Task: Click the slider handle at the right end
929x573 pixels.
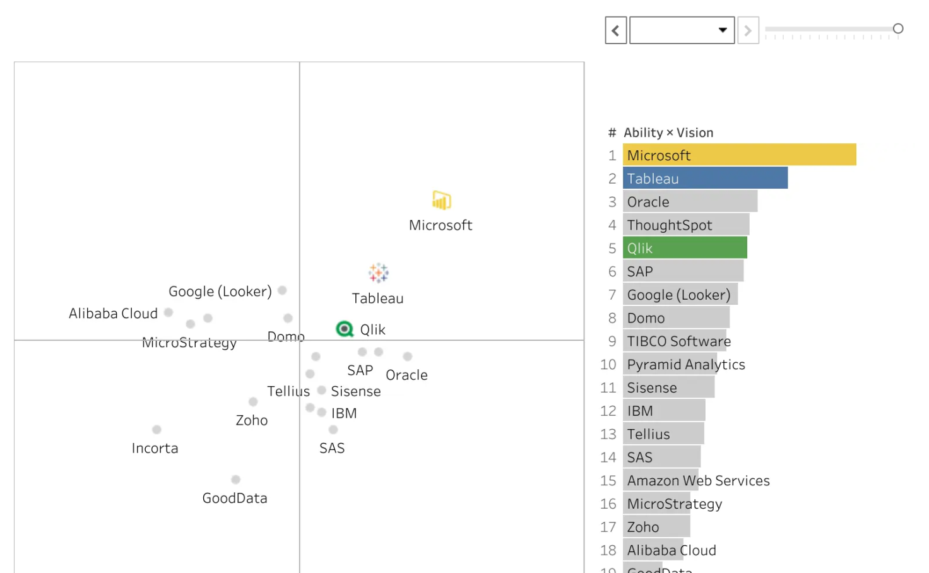Action: click(x=898, y=28)
